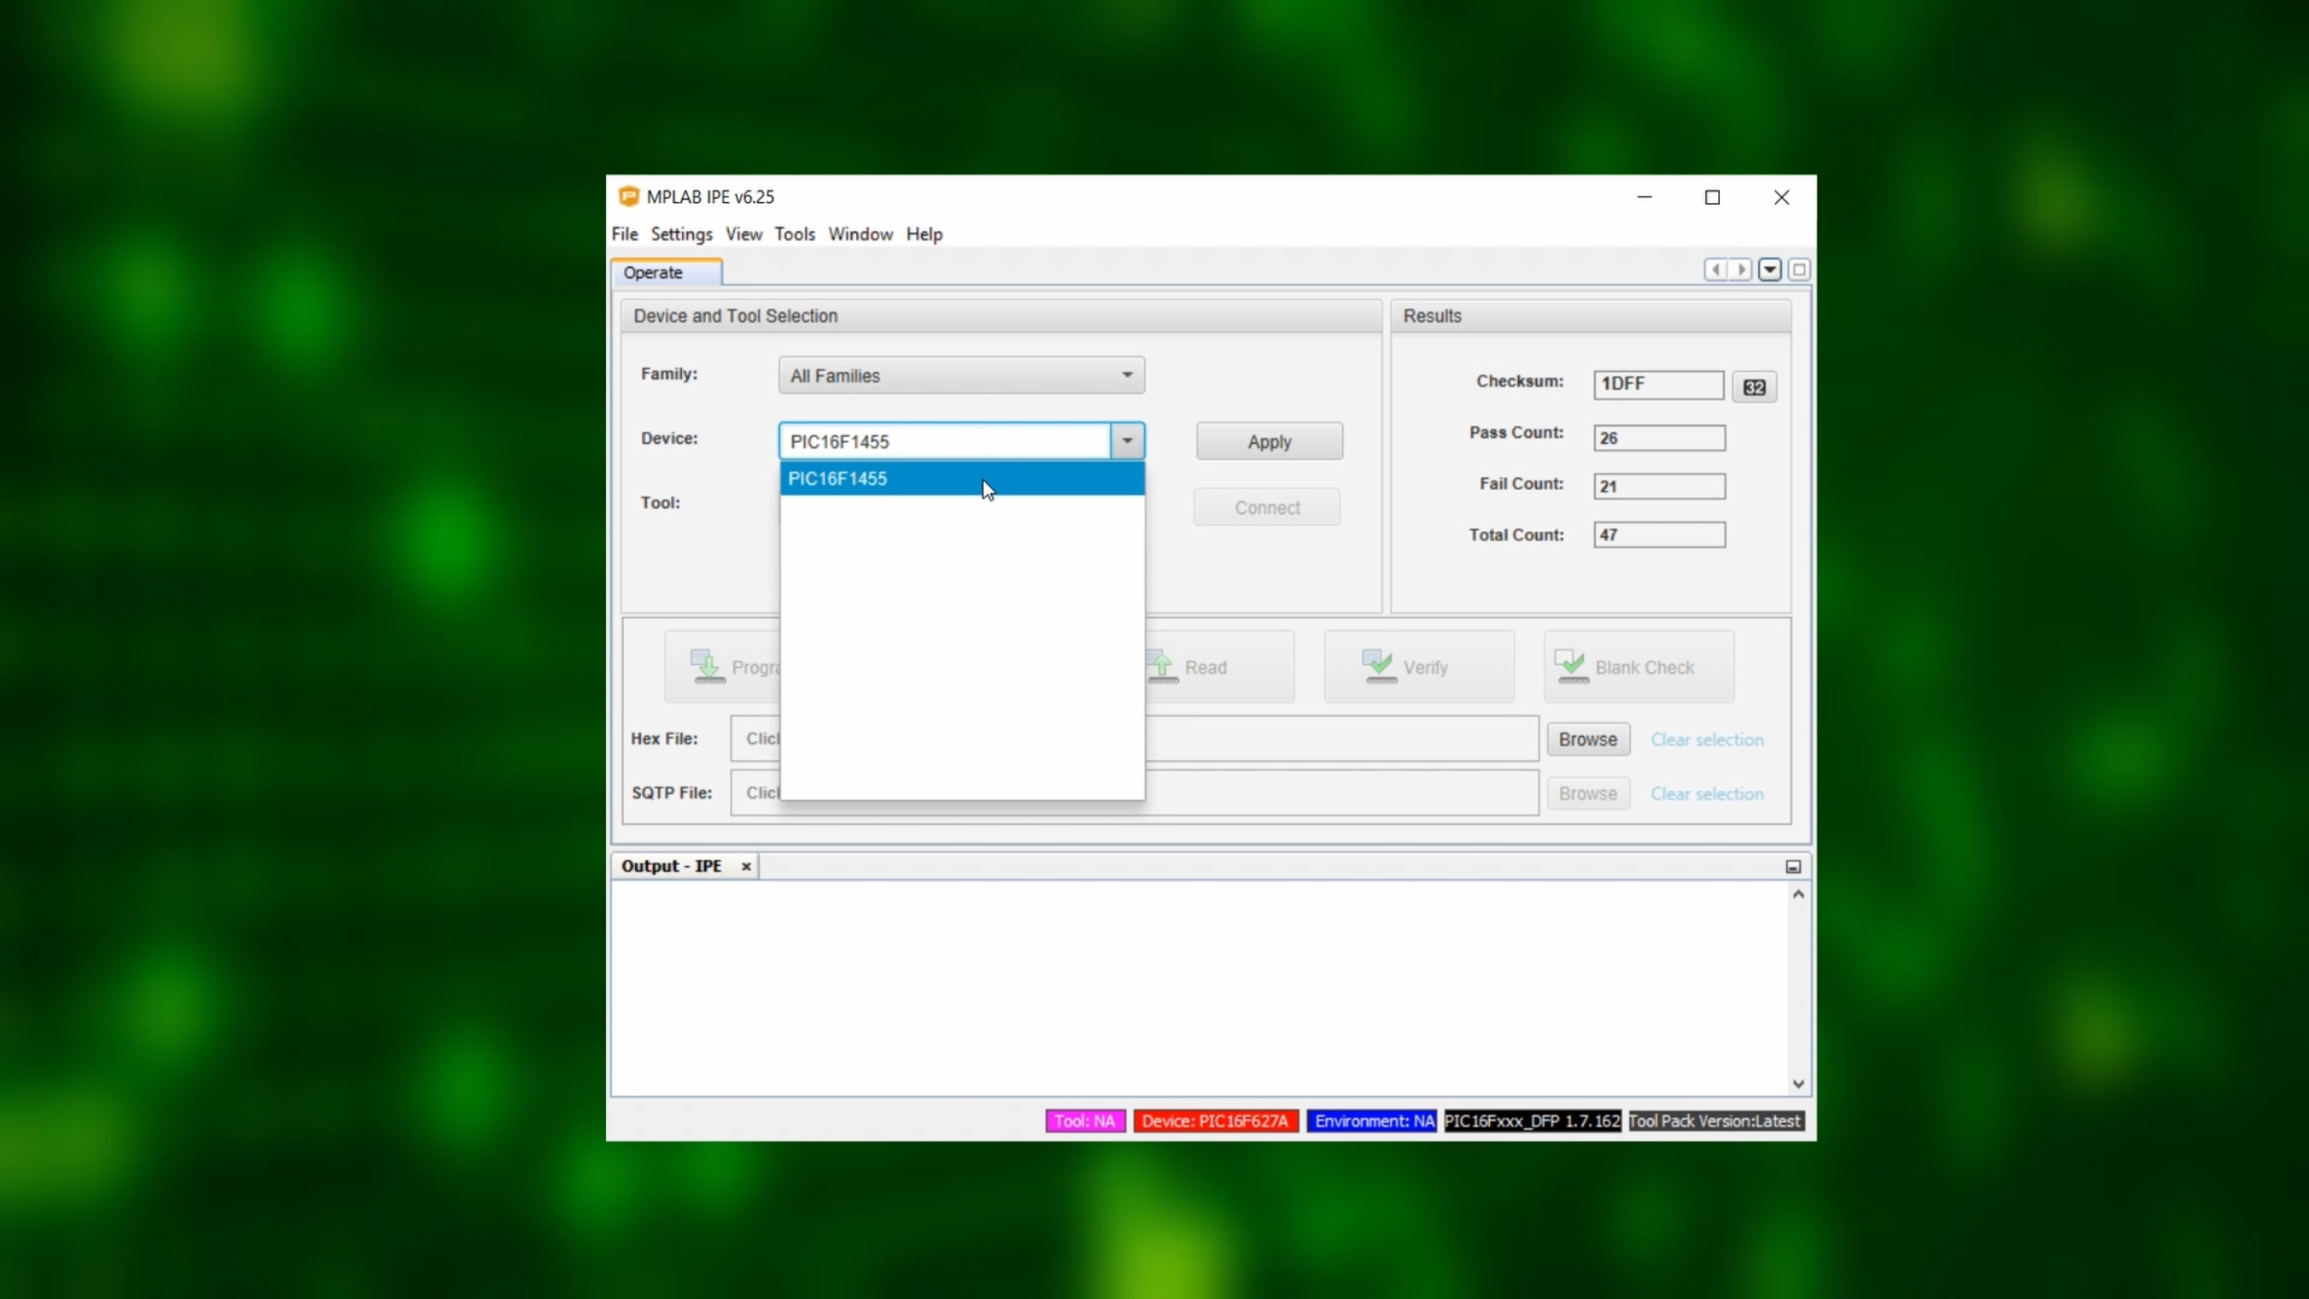Open the Settings menu

(x=681, y=235)
